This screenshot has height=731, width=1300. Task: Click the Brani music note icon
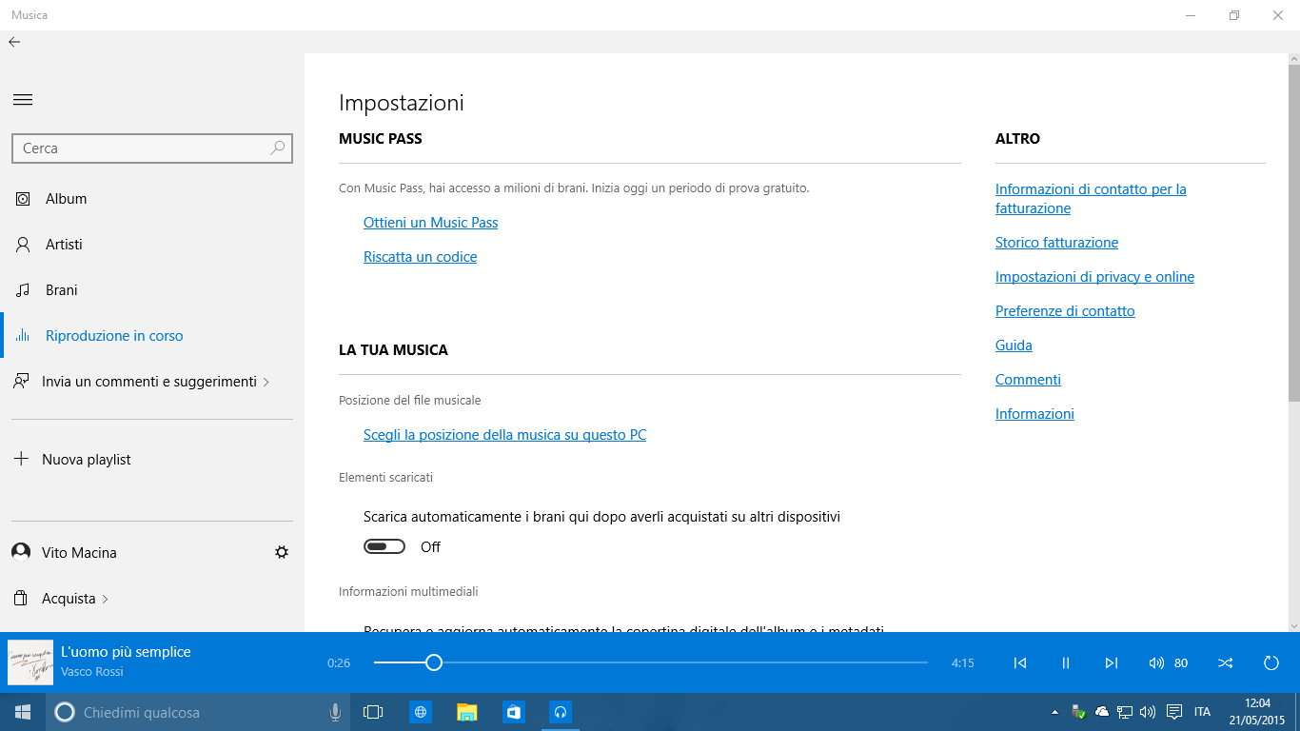pyautogui.click(x=23, y=290)
